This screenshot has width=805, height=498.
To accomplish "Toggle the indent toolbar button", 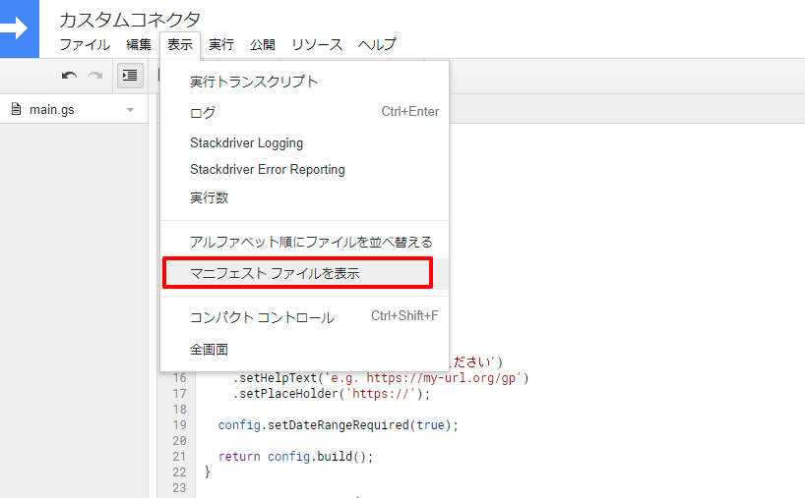I will (x=129, y=76).
